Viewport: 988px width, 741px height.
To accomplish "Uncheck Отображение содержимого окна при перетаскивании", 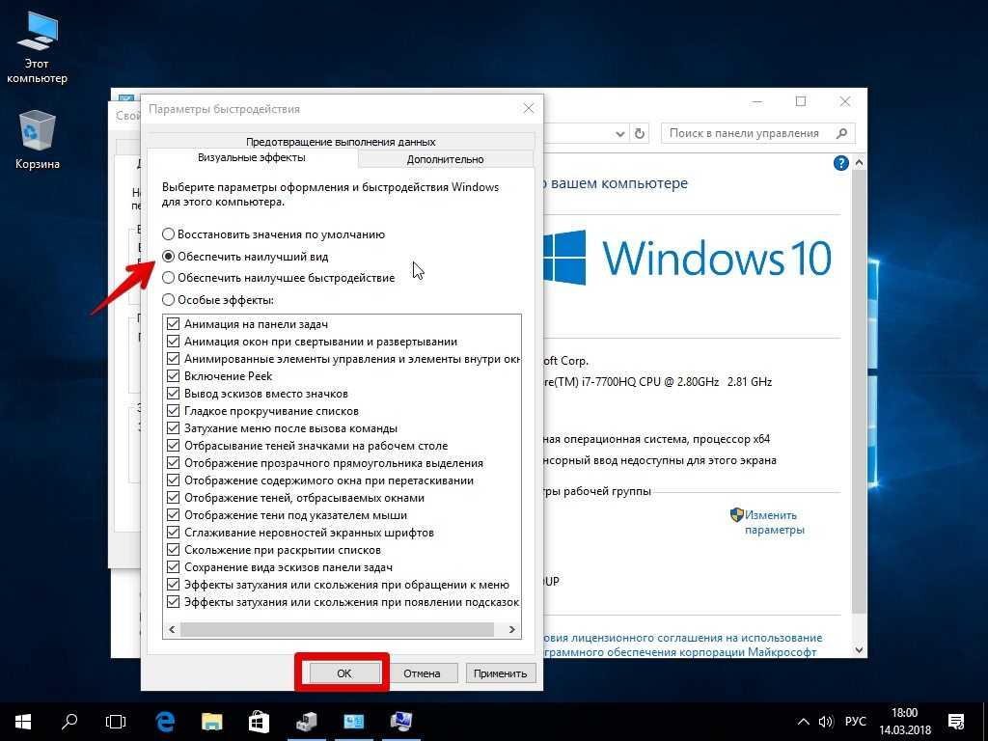I will point(174,480).
